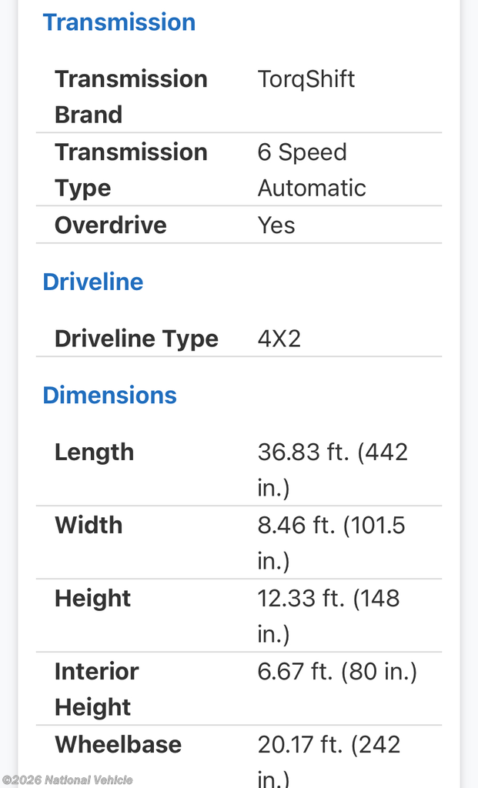
Task: Click the 12.33 ft. height value
Action: pos(329,615)
